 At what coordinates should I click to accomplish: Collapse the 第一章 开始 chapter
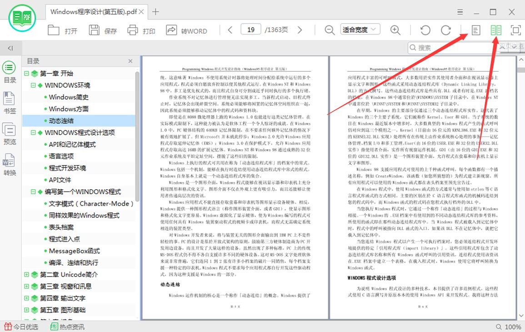coord(26,73)
